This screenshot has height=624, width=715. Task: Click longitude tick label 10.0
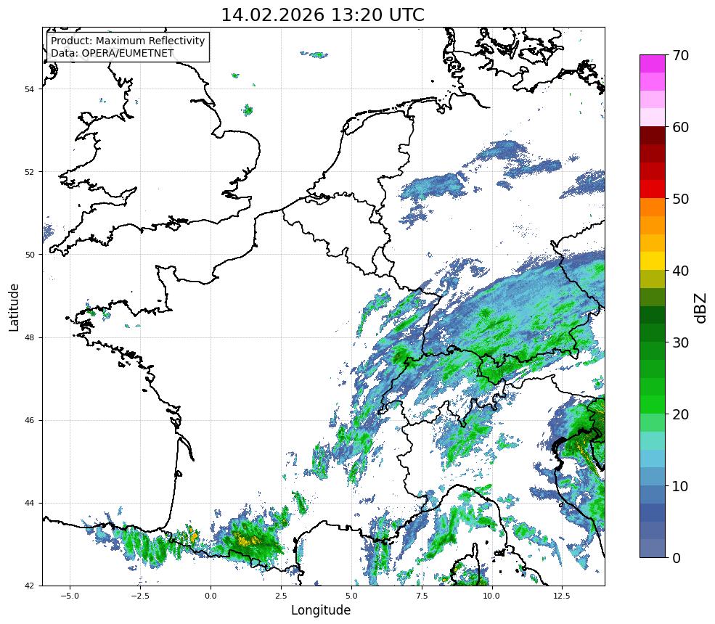coord(491,596)
